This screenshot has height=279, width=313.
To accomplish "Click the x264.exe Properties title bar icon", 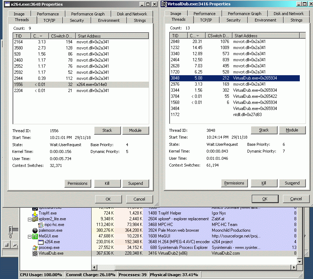I will pyautogui.click(x=7, y=4).
